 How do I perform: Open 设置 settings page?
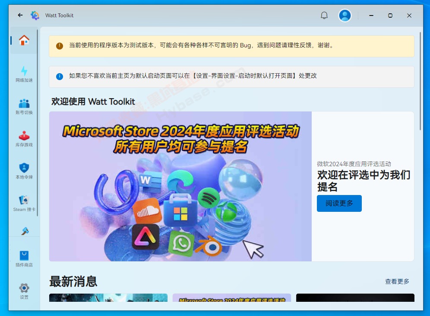(24, 291)
